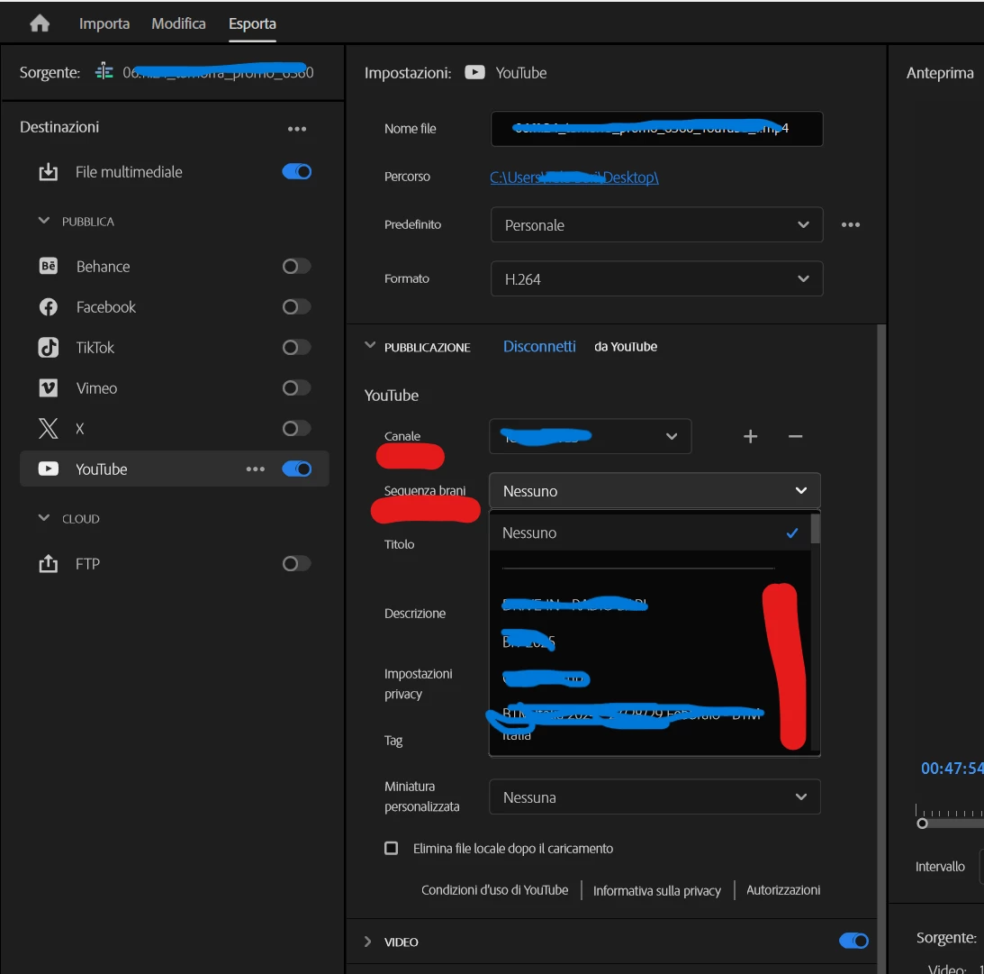Open Informativa sulla privacy link
The height and width of the screenshot is (974, 984).
point(657,890)
